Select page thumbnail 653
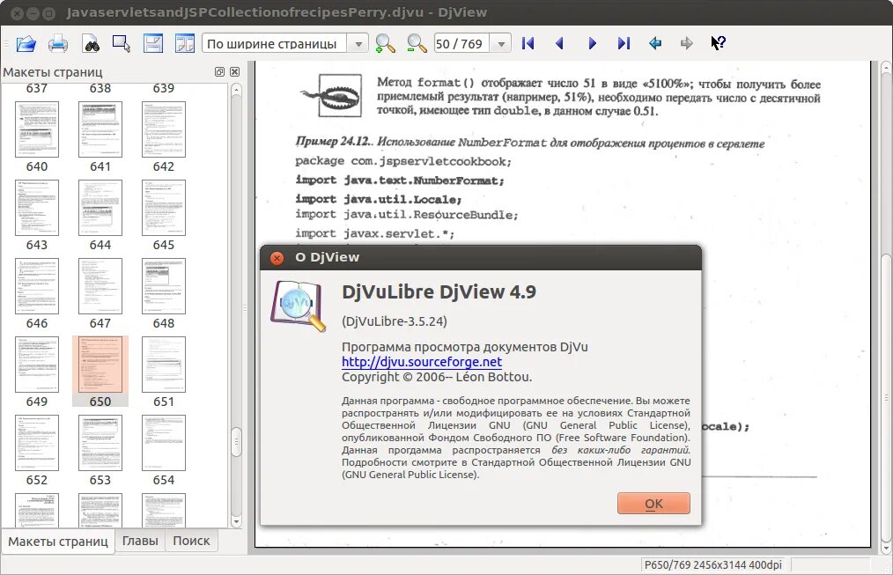The height and width of the screenshot is (575, 893). click(100, 443)
